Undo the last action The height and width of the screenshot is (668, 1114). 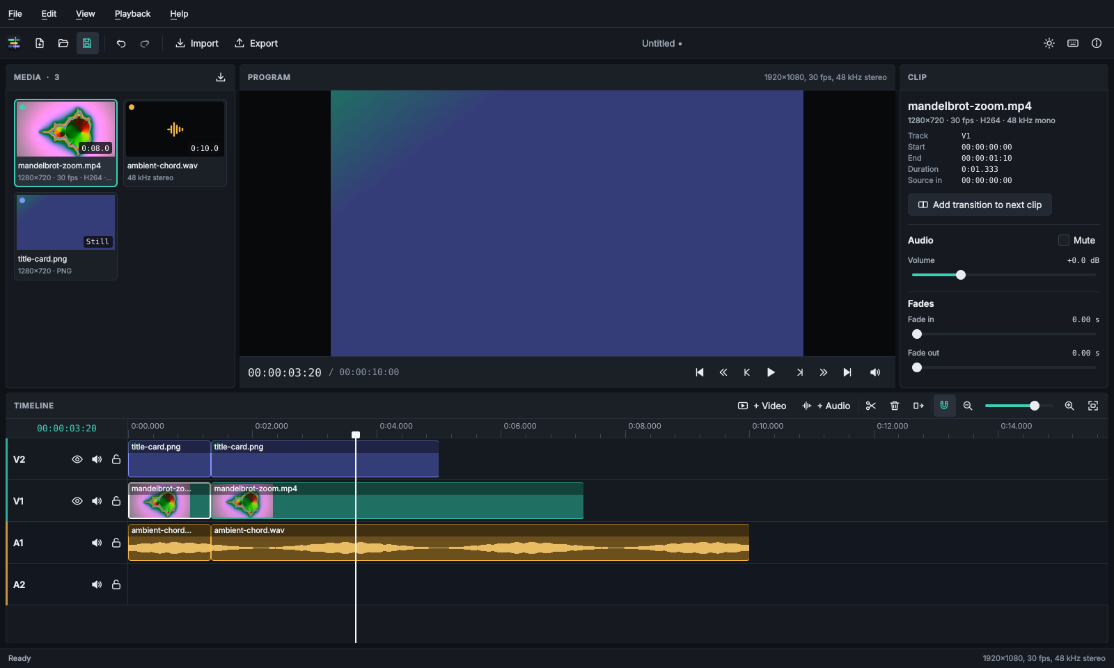(121, 43)
